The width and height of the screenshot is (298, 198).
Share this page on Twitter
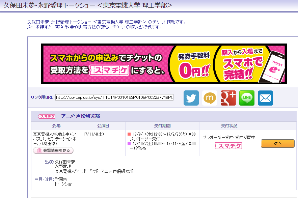(x=191, y=98)
